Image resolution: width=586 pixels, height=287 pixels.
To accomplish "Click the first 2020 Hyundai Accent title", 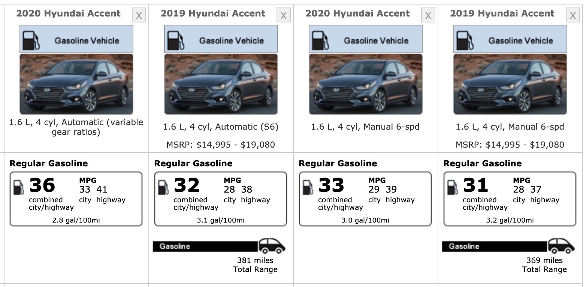I will tap(68, 13).
